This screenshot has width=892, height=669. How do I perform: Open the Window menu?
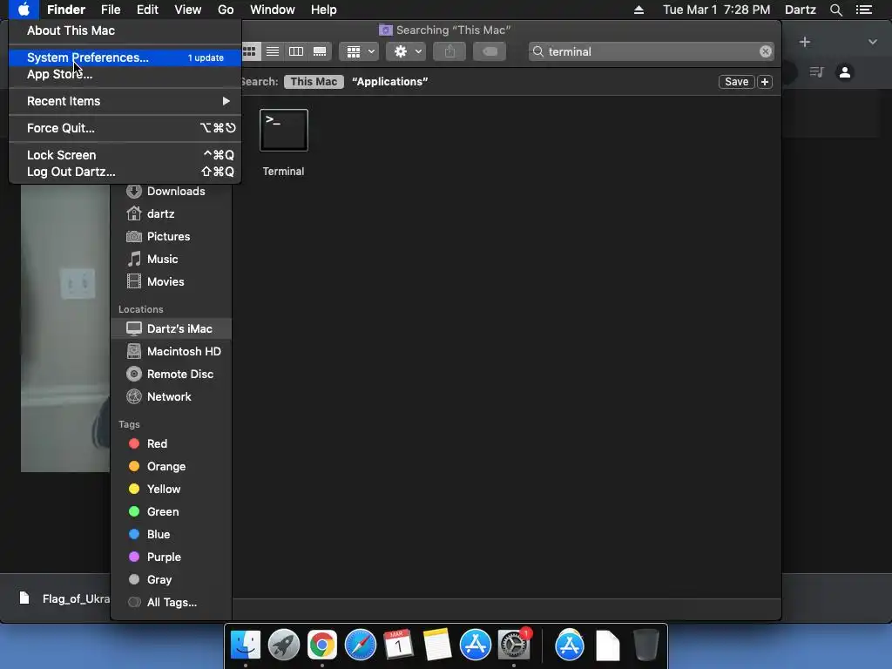[273, 10]
